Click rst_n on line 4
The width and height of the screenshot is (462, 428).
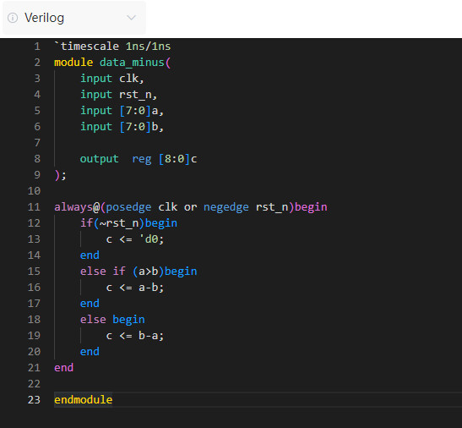click(x=135, y=95)
